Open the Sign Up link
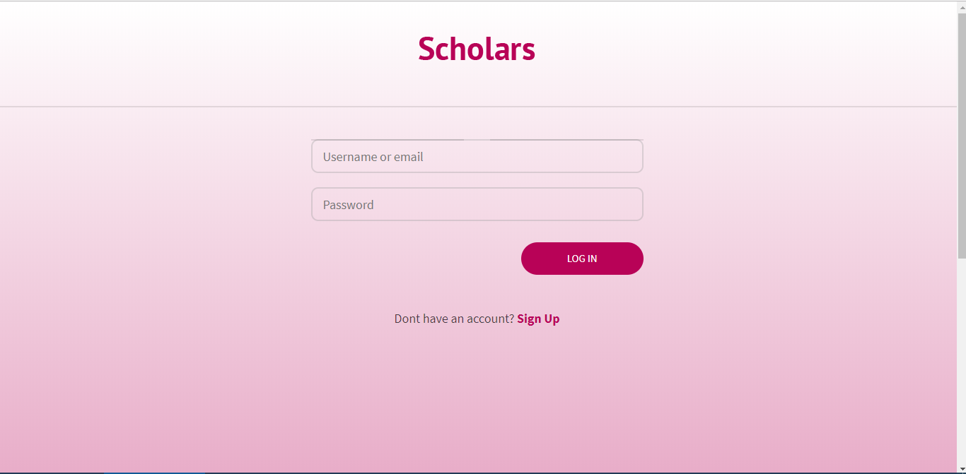The image size is (966, 474). [x=538, y=319]
